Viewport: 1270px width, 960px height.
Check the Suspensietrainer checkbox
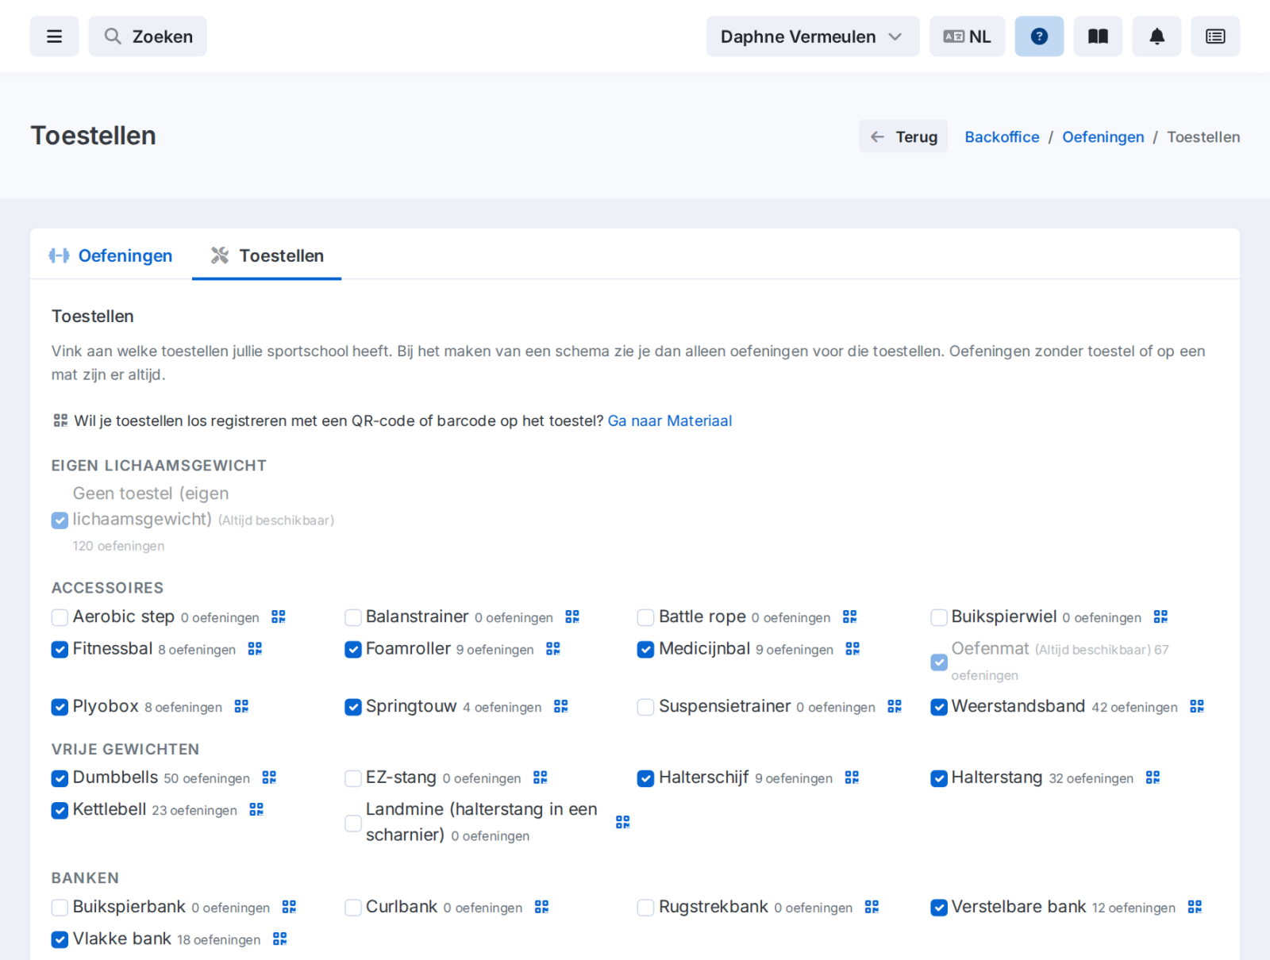point(645,707)
